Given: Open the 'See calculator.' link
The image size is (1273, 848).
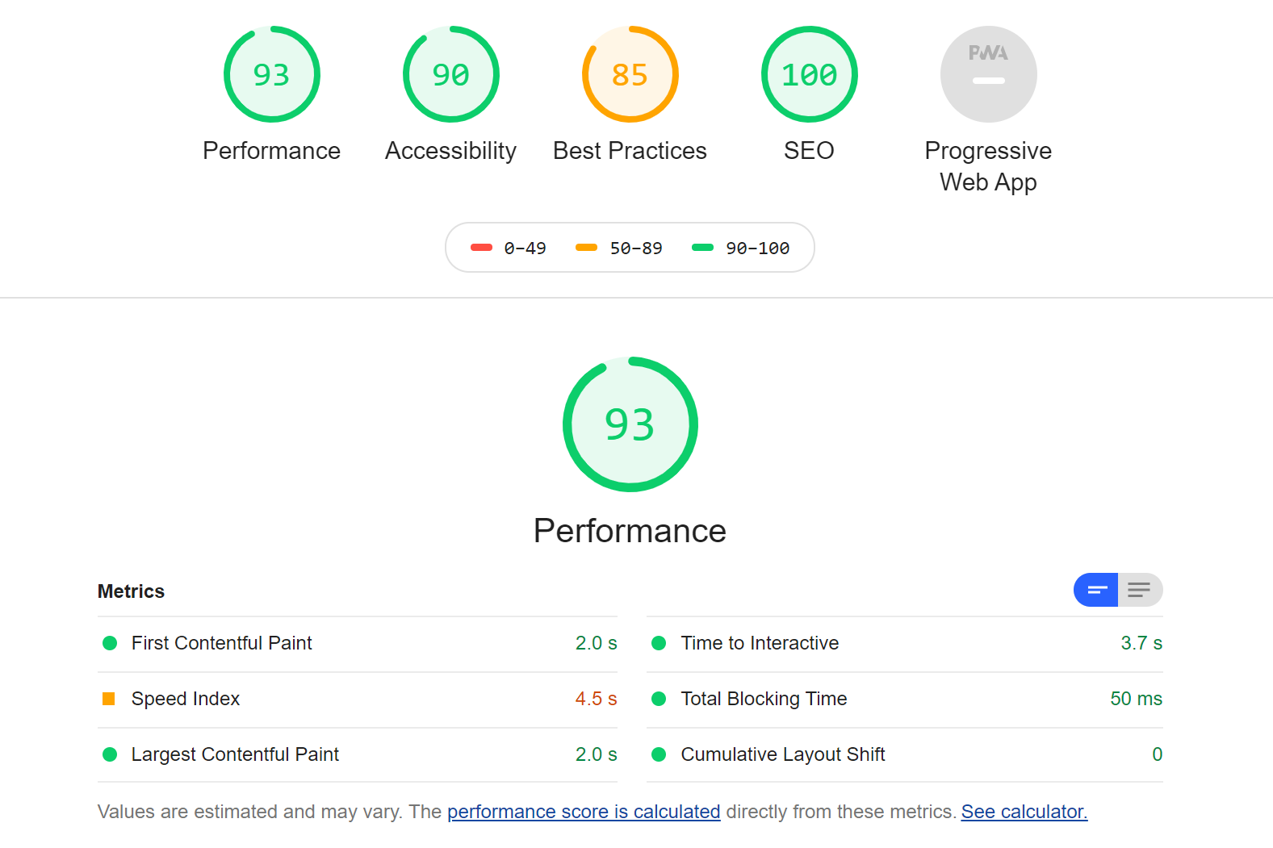Looking at the screenshot, I should click(x=1024, y=812).
